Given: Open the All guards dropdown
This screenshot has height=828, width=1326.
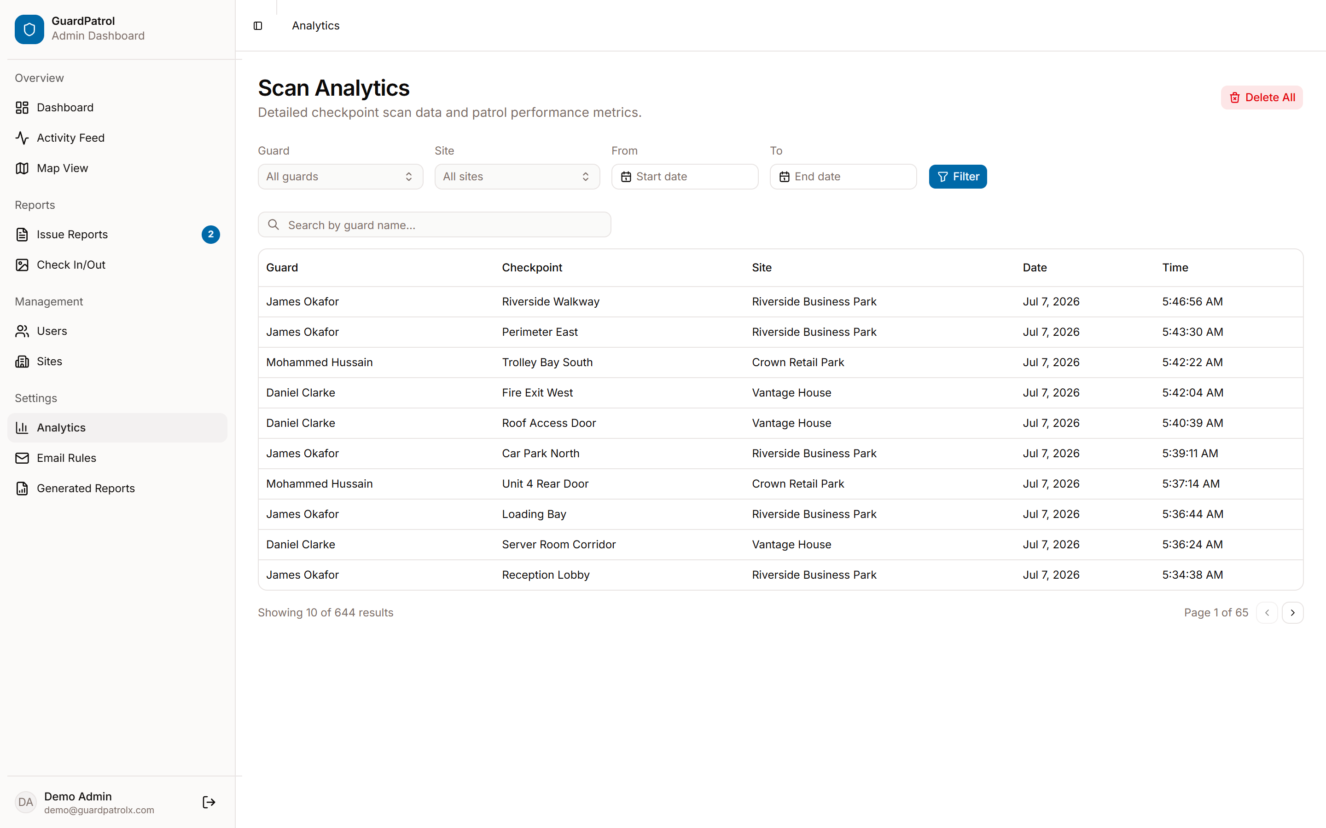Looking at the screenshot, I should 340,177.
